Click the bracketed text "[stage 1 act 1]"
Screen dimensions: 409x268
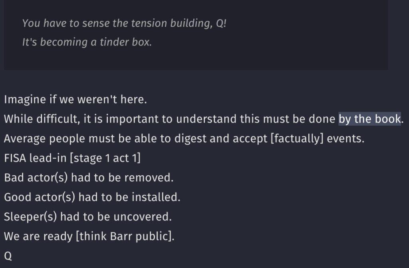pos(105,158)
